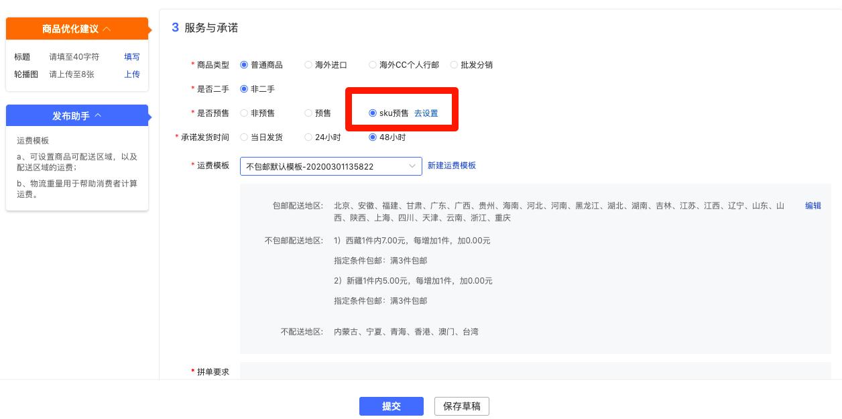Click 上传 next to 轮播图

click(131, 74)
